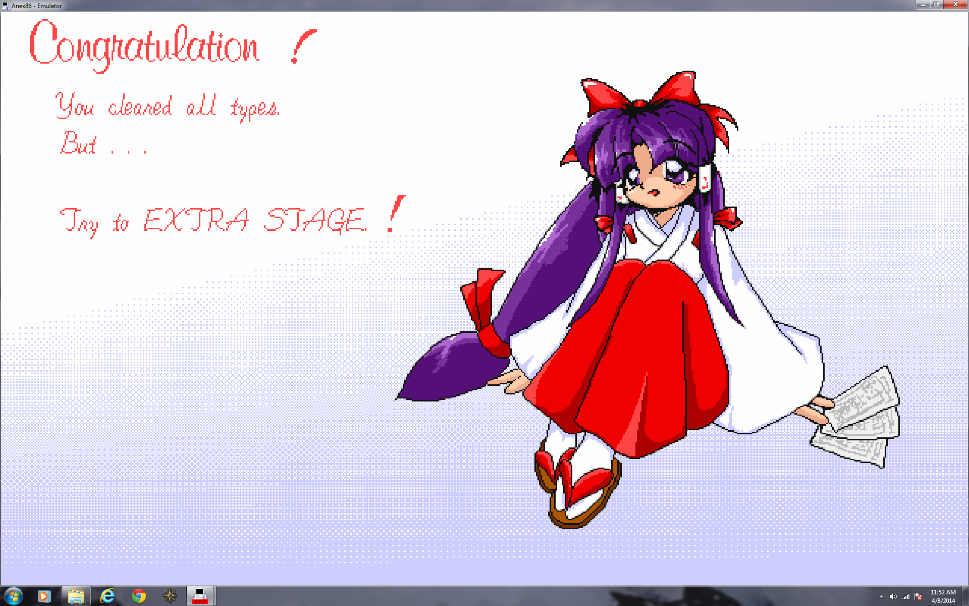
Task: Open the Action Center flag icon
Action: (x=919, y=596)
